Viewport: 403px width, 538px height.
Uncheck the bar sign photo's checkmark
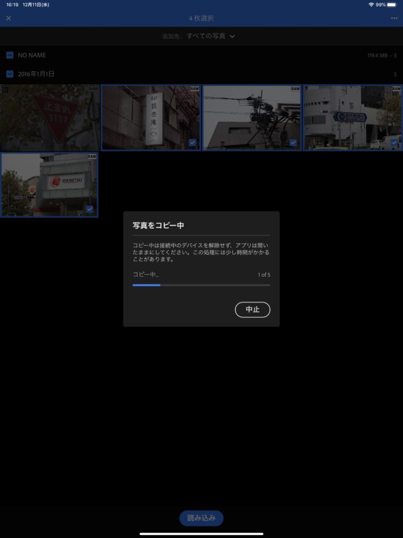pyautogui.click(x=192, y=142)
